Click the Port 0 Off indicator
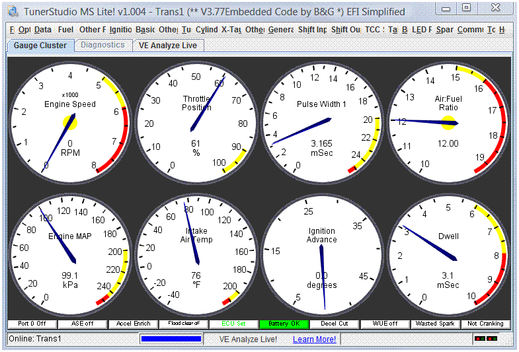 [32, 324]
